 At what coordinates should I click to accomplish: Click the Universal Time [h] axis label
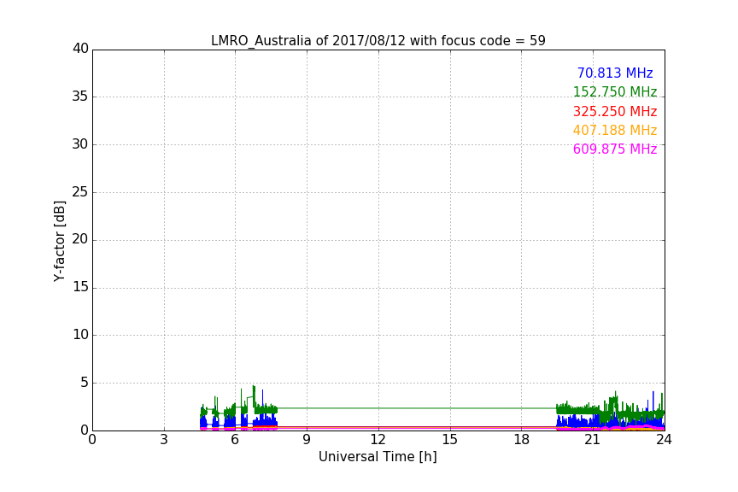[378, 457]
